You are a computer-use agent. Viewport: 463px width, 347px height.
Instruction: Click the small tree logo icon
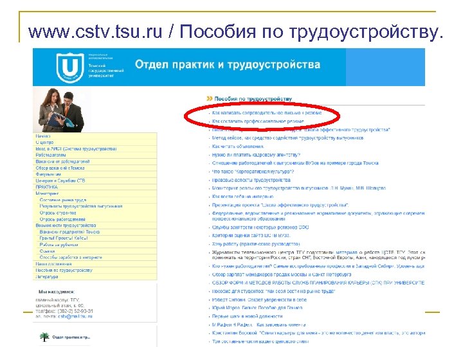pos(44,337)
